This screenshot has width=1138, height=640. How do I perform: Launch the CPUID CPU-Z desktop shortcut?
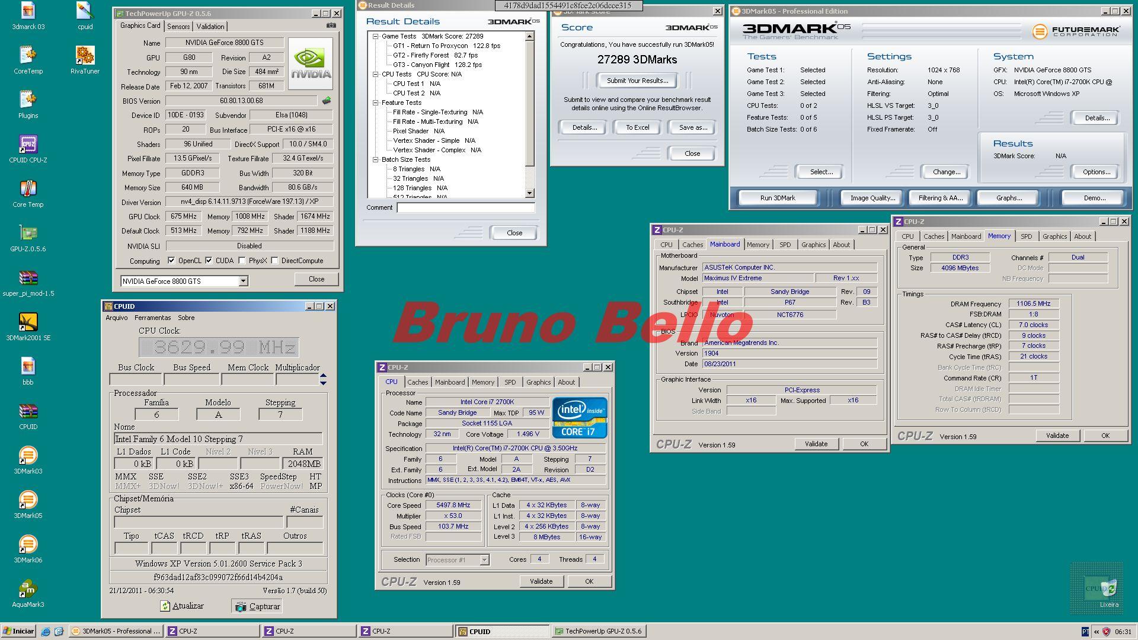click(28, 149)
